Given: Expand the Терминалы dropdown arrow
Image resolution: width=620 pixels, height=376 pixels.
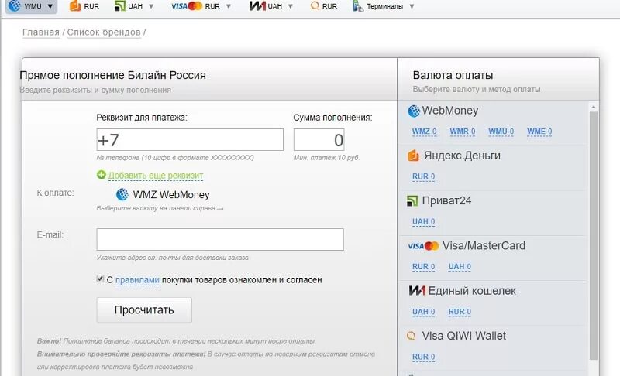Looking at the screenshot, I should [x=412, y=6].
